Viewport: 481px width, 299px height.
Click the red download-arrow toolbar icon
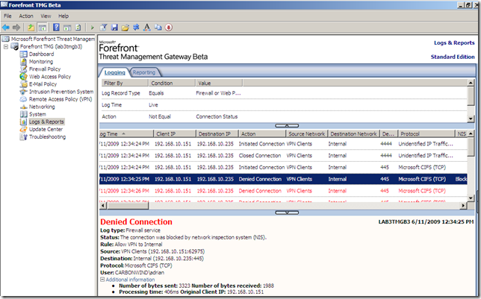168,28
